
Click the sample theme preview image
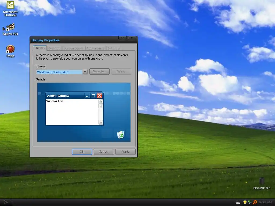coord(84,112)
